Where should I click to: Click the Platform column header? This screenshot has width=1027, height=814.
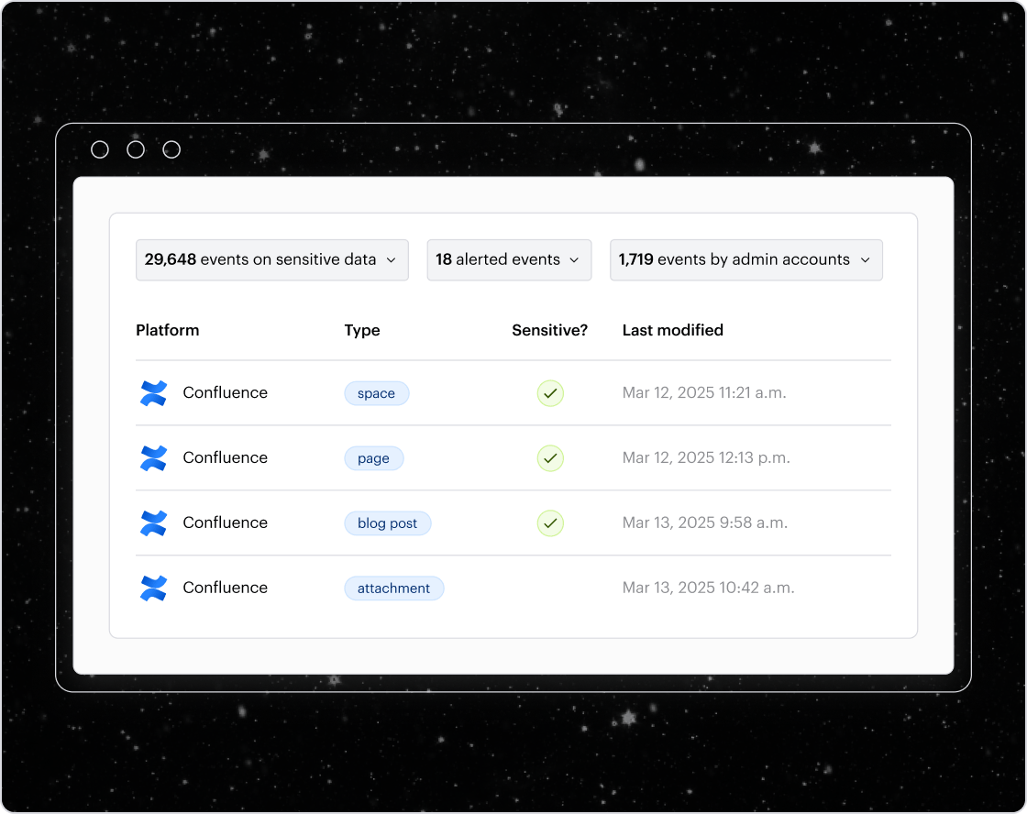[x=168, y=330]
